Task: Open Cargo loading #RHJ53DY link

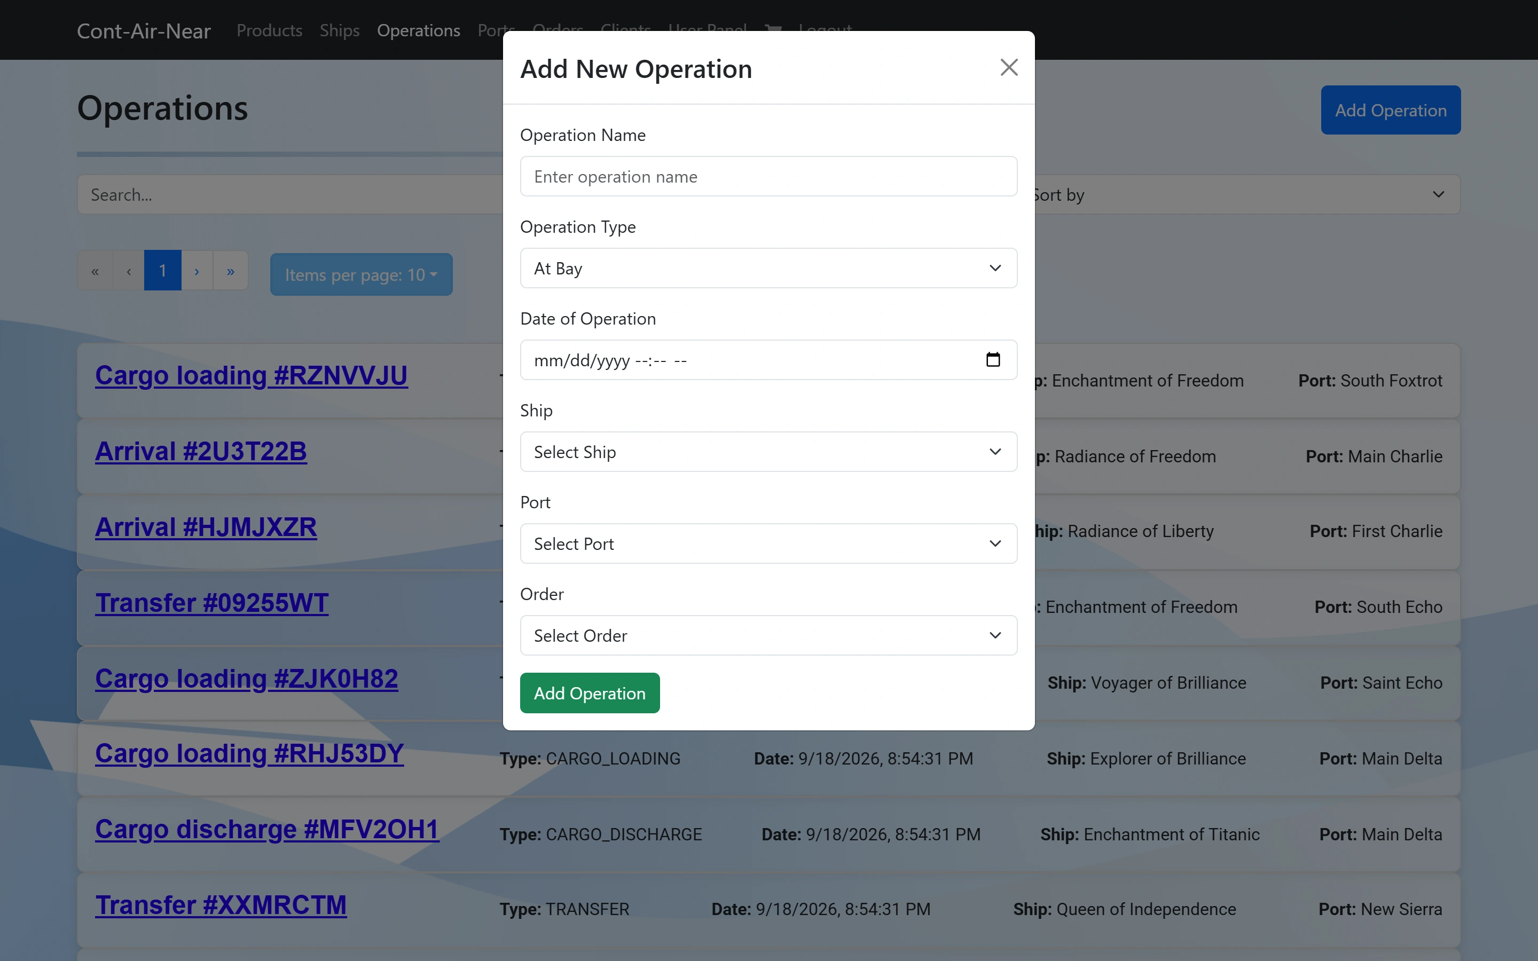Action: [x=250, y=753]
